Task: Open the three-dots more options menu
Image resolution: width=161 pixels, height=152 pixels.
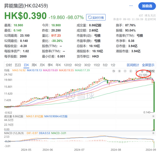Action: [x=131, y=6]
